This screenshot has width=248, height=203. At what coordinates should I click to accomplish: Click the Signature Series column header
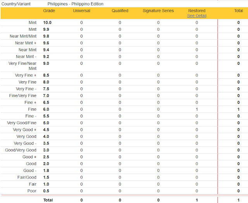pyautogui.click(x=158, y=10)
